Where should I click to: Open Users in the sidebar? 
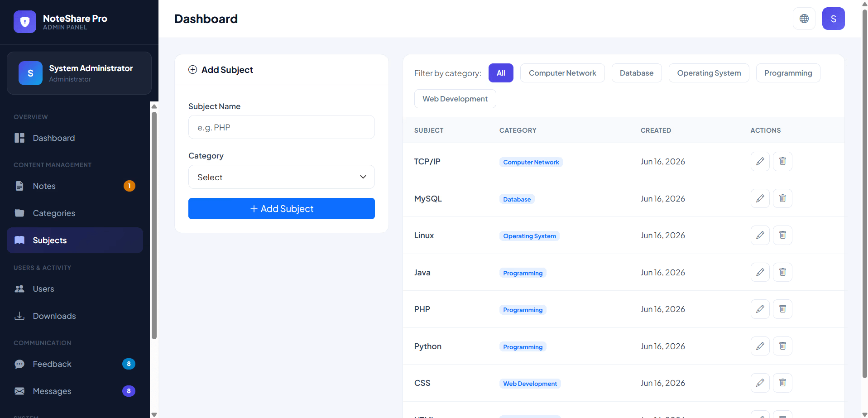[x=75, y=289]
